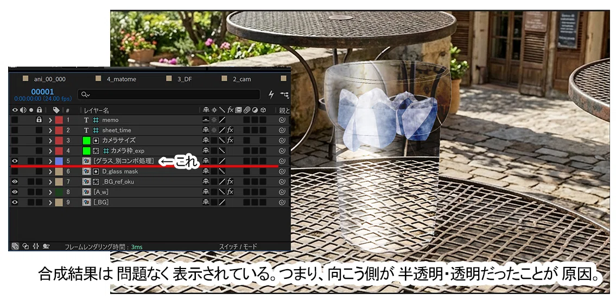Click quality switch on D_glass mask layer

[x=222, y=171]
